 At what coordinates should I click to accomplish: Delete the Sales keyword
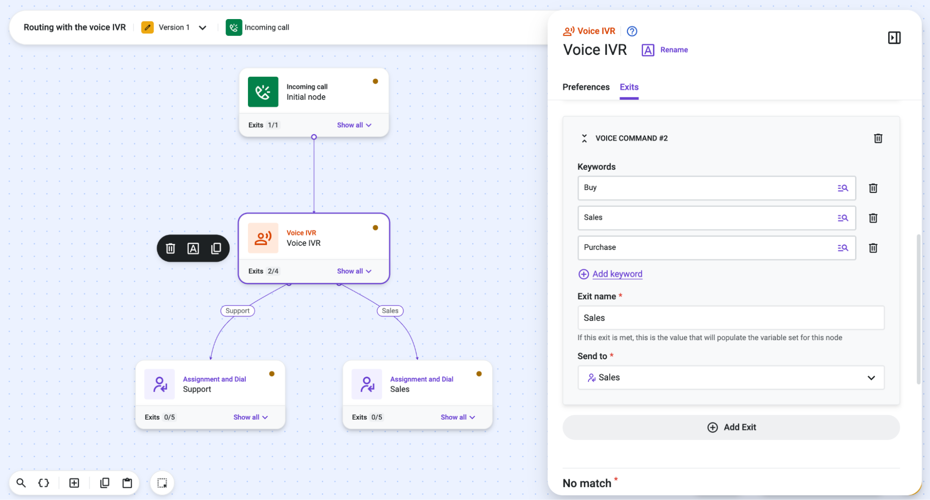[873, 218]
